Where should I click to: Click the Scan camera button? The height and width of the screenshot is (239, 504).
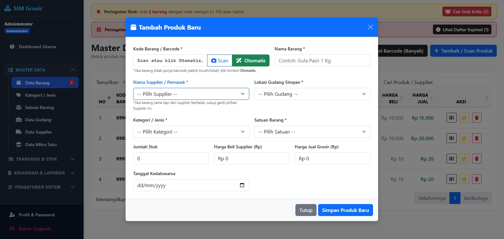(x=220, y=60)
